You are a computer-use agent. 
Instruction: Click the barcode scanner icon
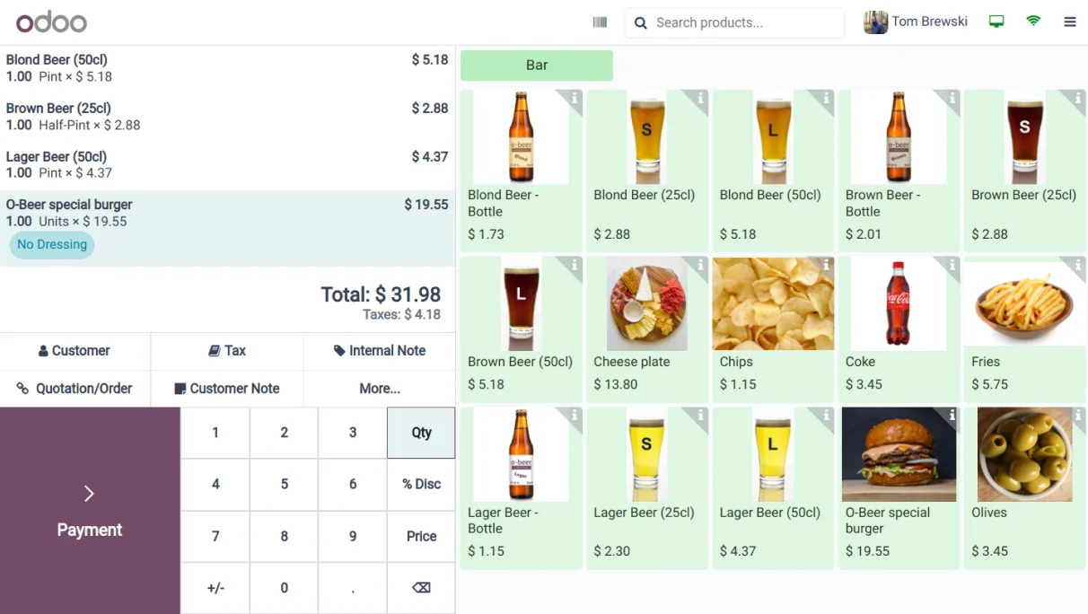click(x=600, y=22)
